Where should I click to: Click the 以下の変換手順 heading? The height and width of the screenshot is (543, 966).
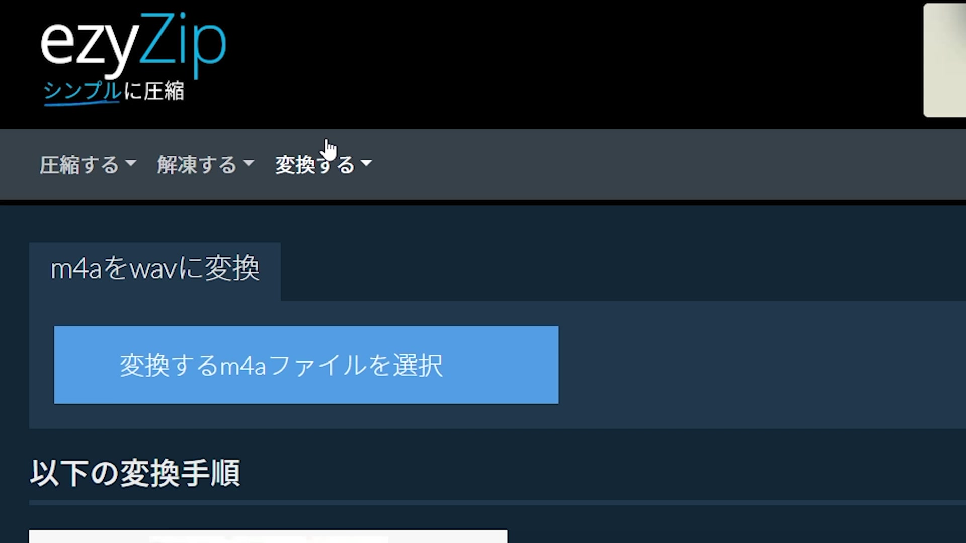pyautogui.click(x=135, y=473)
